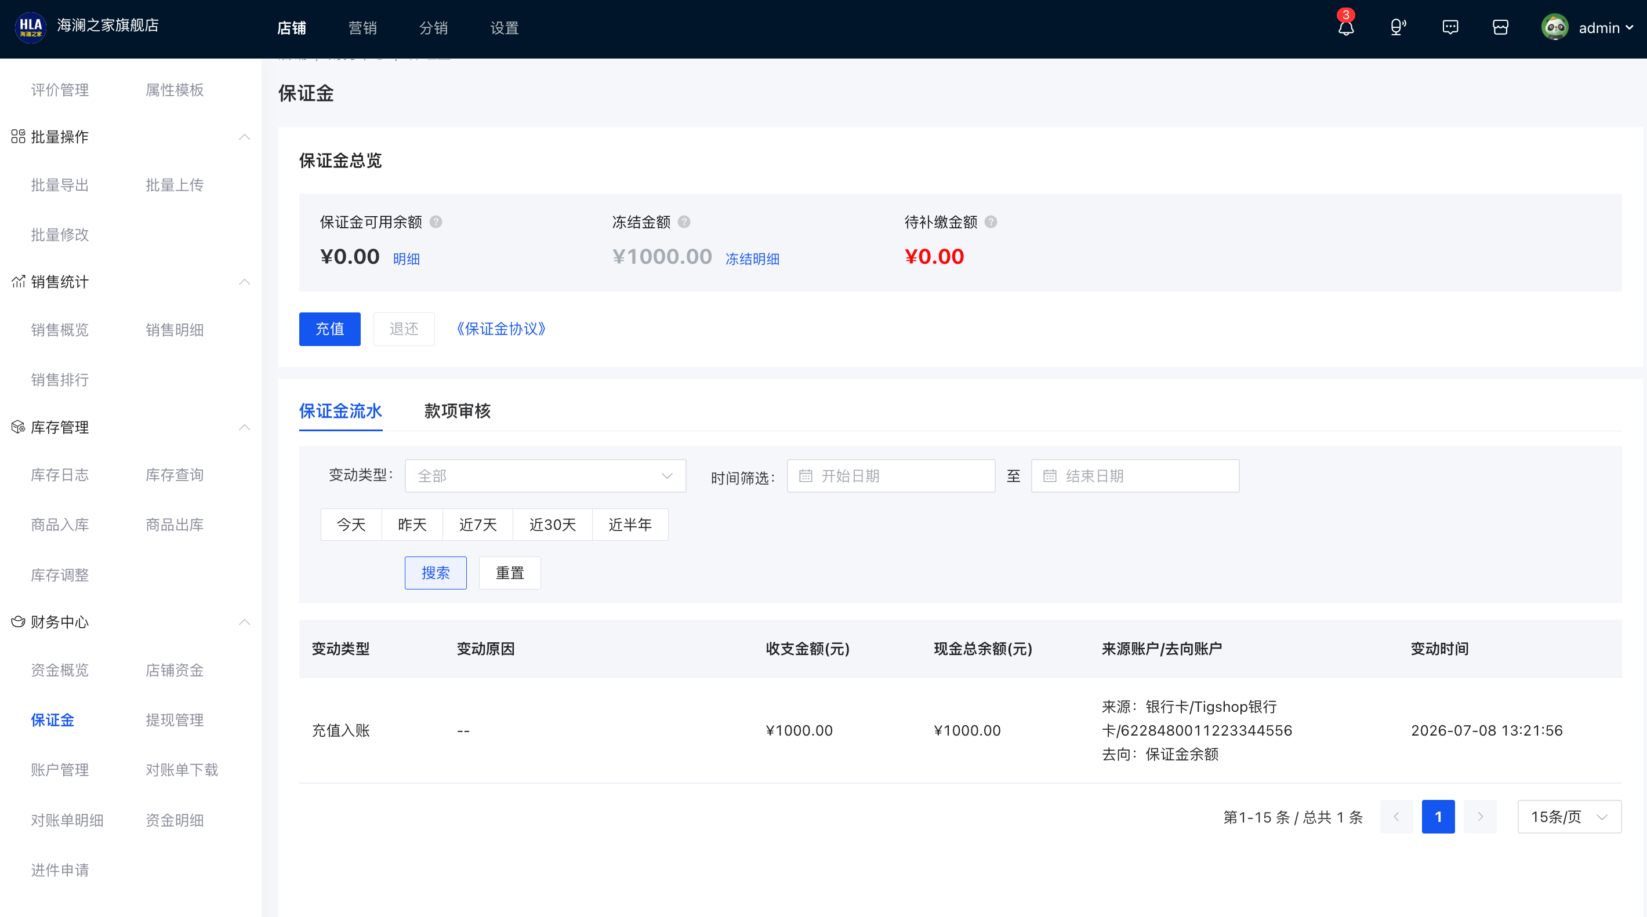Image resolution: width=1647 pixels, height=917 pixels.
Task: Open 对账单下载 in sidebar
Action: tap(182, 770)
